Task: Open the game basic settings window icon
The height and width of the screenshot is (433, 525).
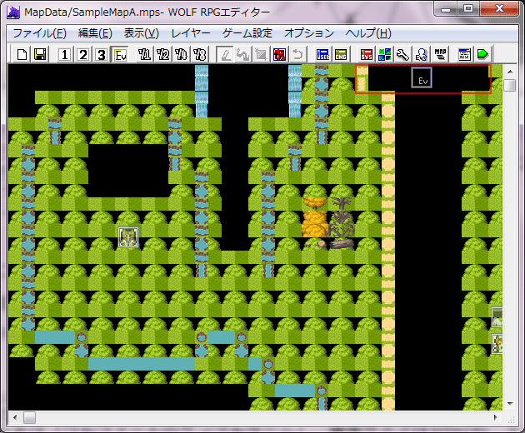Action: tap(464, 54)
